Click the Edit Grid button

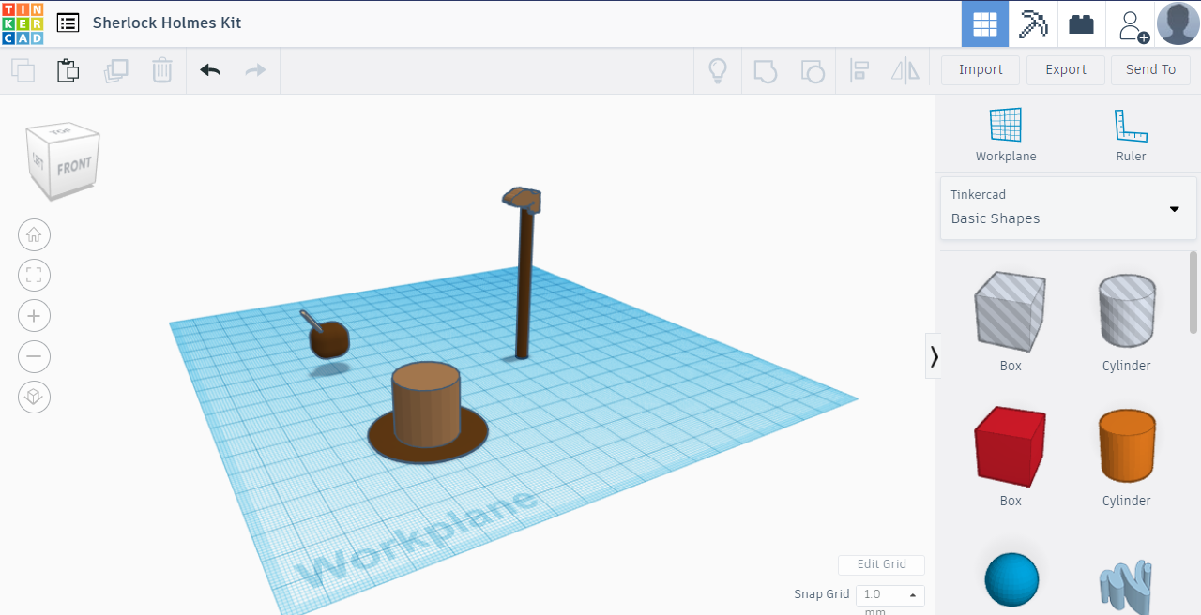pos(881,564)
